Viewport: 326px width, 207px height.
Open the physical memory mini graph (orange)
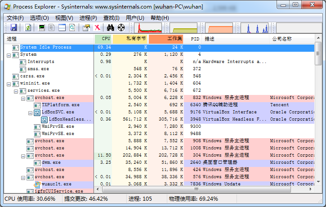(219, 28)
